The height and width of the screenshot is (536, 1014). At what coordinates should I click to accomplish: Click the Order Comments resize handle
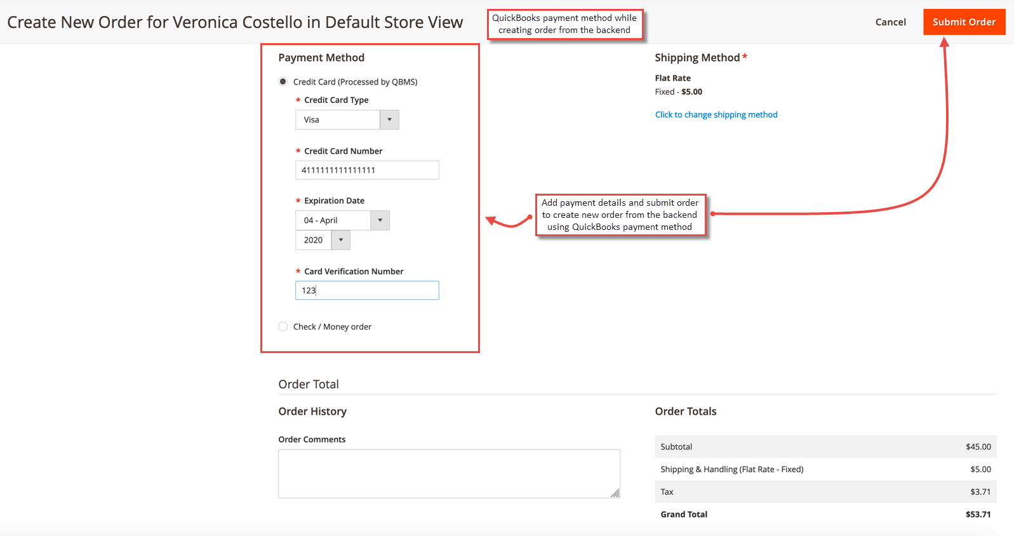(615, 493)
